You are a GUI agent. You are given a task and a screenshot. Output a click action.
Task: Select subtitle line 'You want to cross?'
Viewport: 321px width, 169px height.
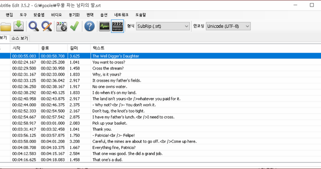pos(160,62)
